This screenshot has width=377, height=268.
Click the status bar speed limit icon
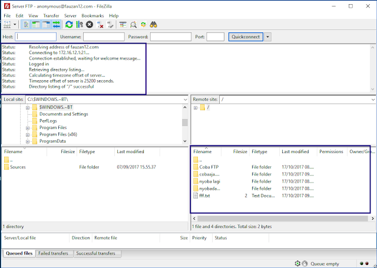click(305, 263)
